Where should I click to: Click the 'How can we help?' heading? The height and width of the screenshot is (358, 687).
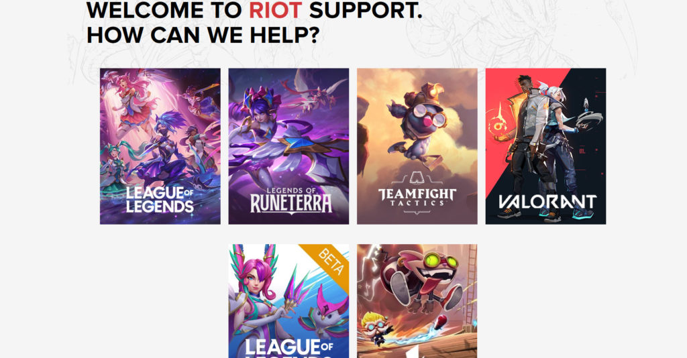point(203,35)
